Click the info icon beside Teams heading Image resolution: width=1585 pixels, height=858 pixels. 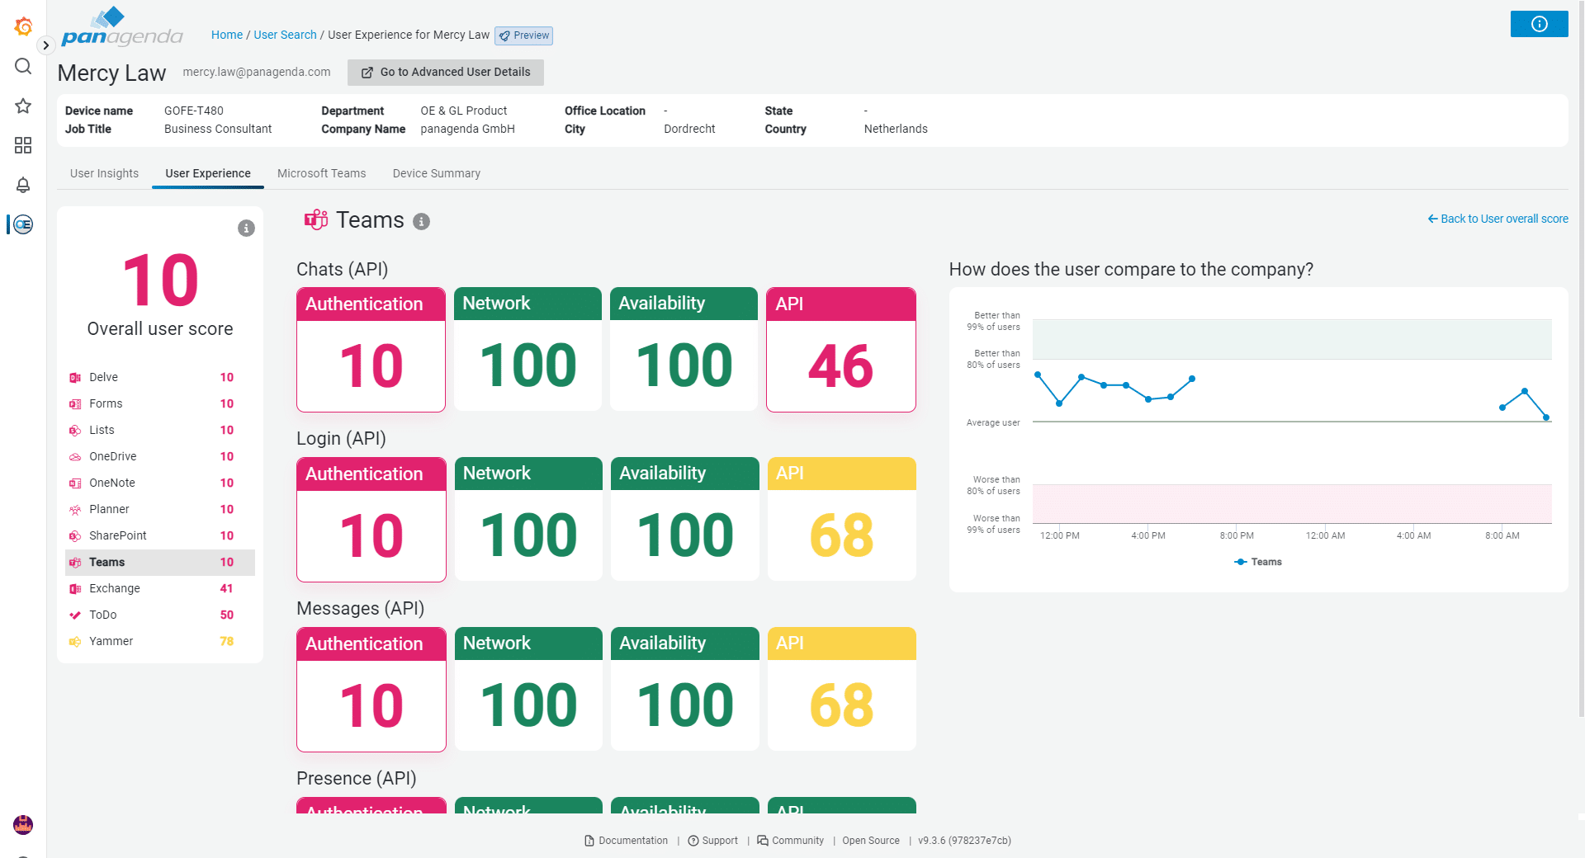[x=421, y=221]
